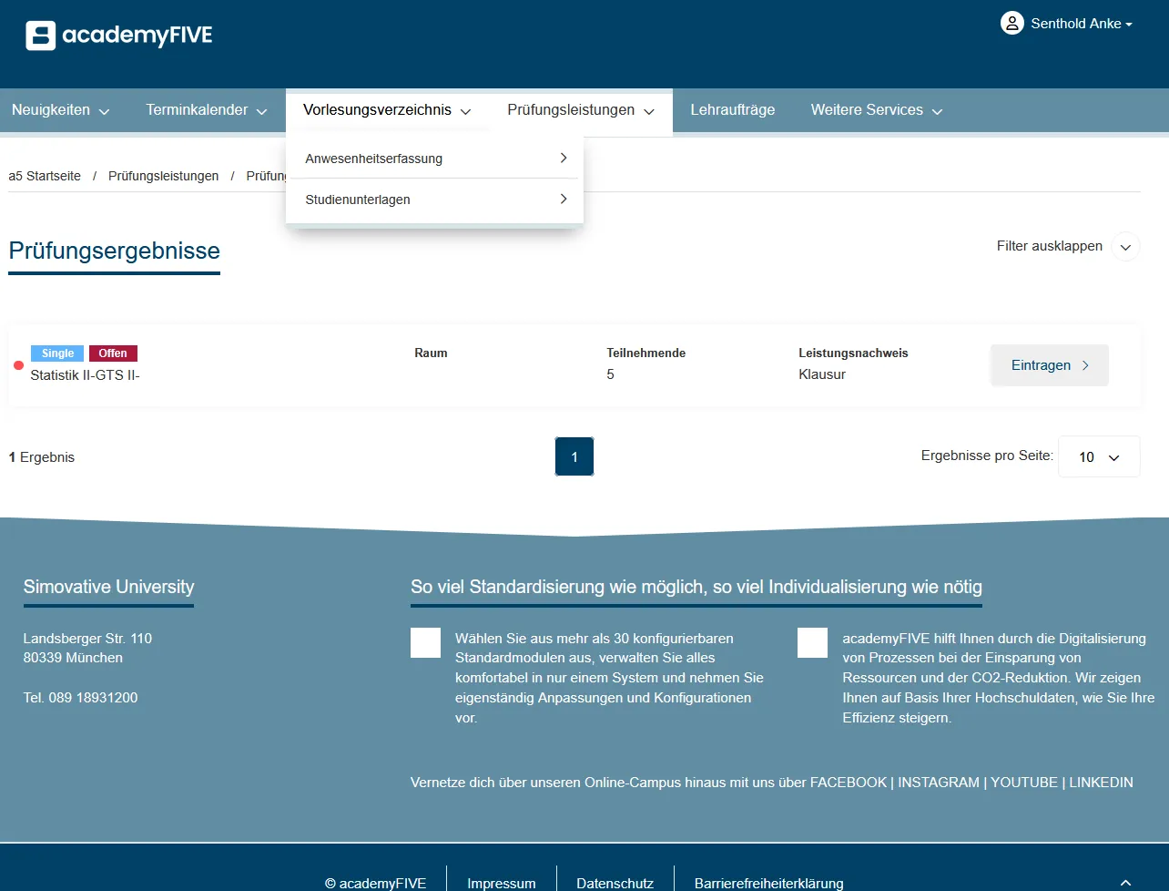Click the Eintragen button for Statistik II

coord(1050,365)
